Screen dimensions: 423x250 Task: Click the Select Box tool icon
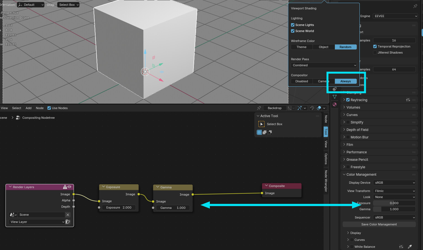pos(261,124)
